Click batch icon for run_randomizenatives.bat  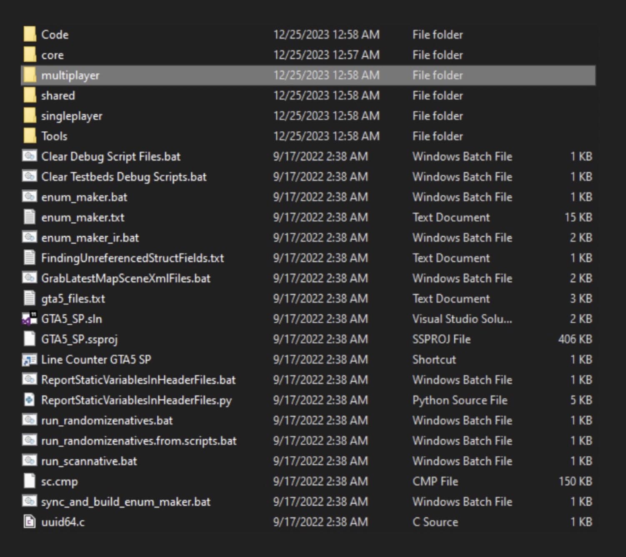click(30, 420)
